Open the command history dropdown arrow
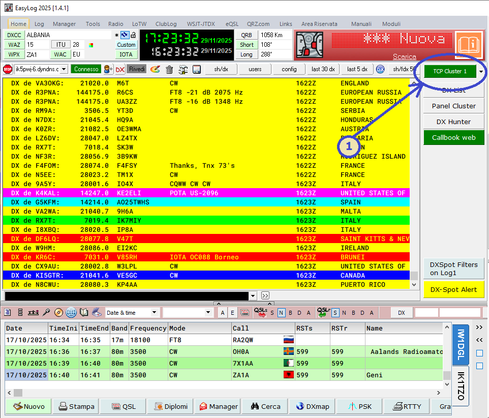489x418 pixels. 253,296
